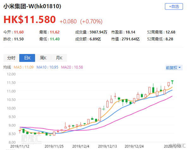The width and height of the screenshot is (188, 150).
Task: Select the 日K daily candlestick tab
Action: [x=27, y=58]
